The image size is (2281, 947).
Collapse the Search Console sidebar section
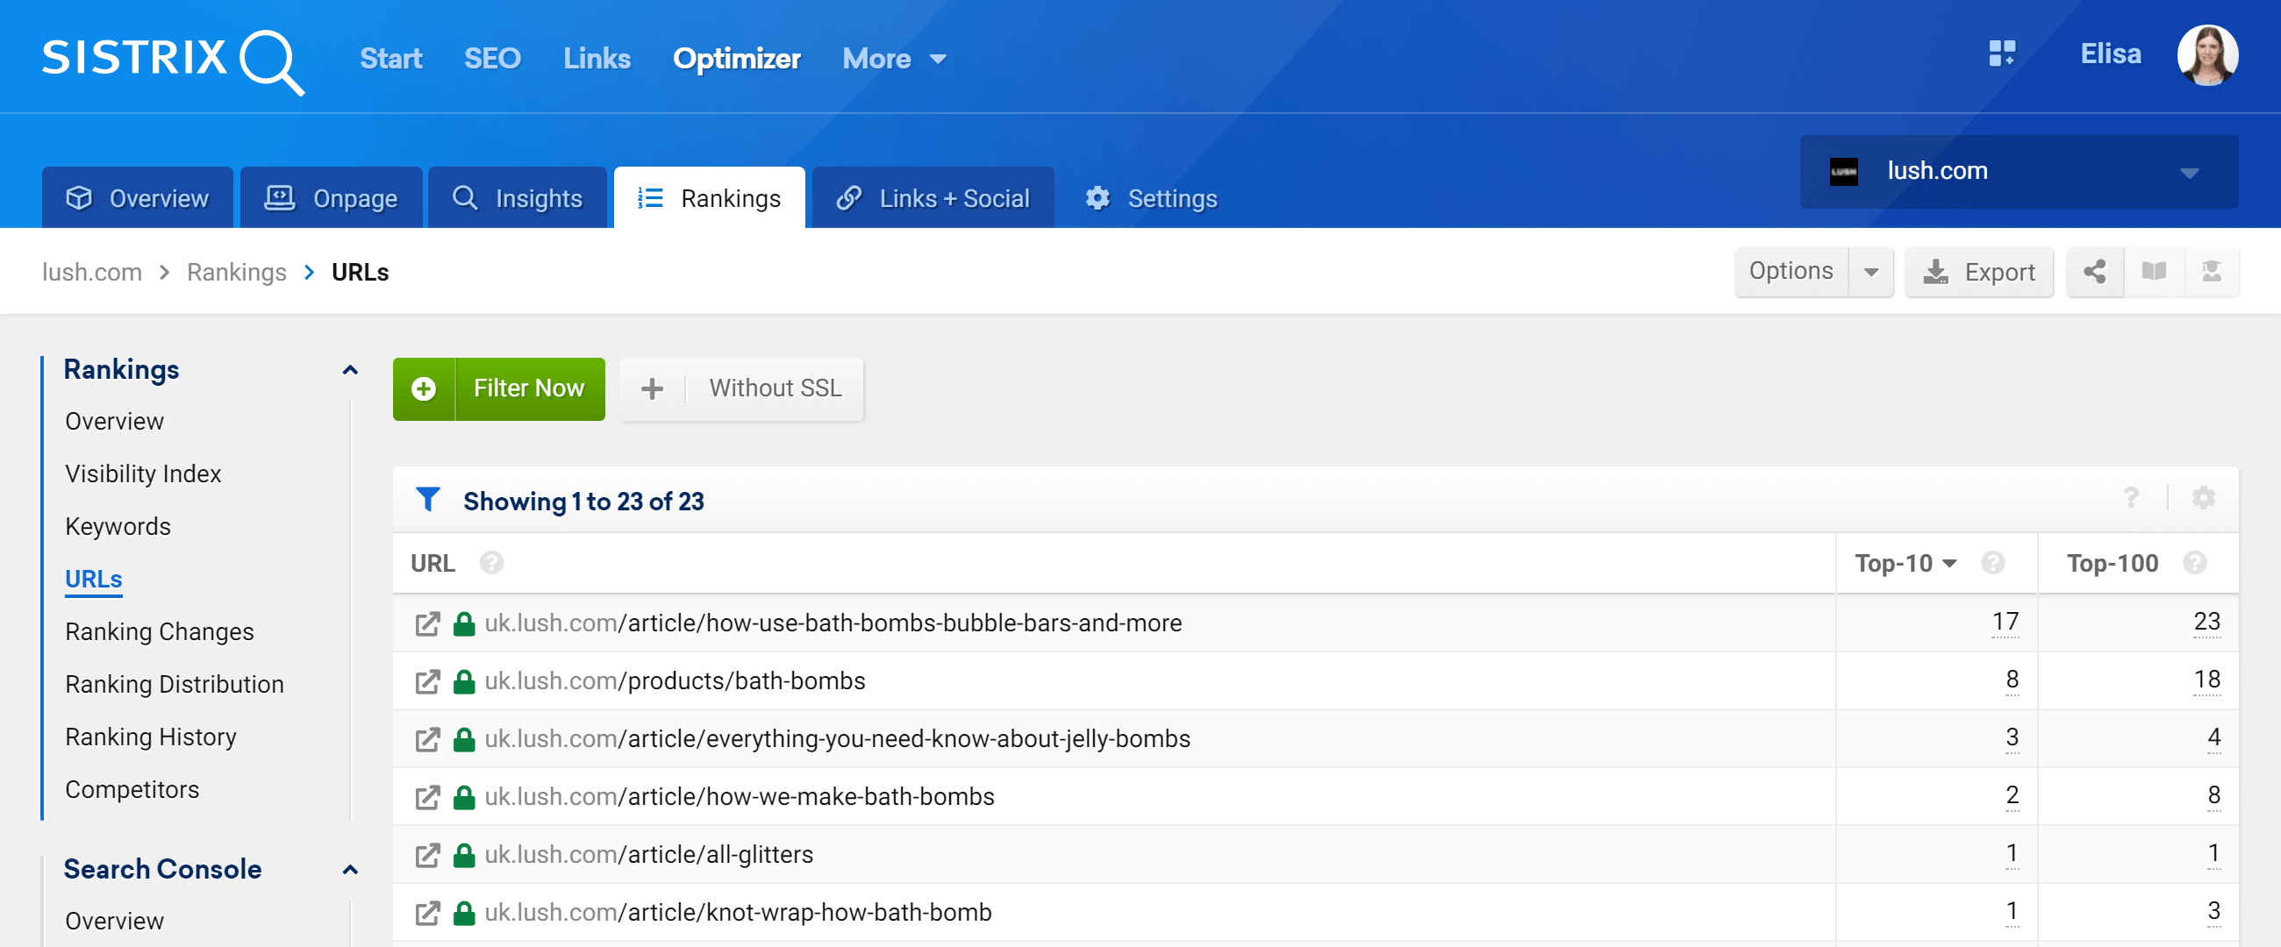coord(350,870)
